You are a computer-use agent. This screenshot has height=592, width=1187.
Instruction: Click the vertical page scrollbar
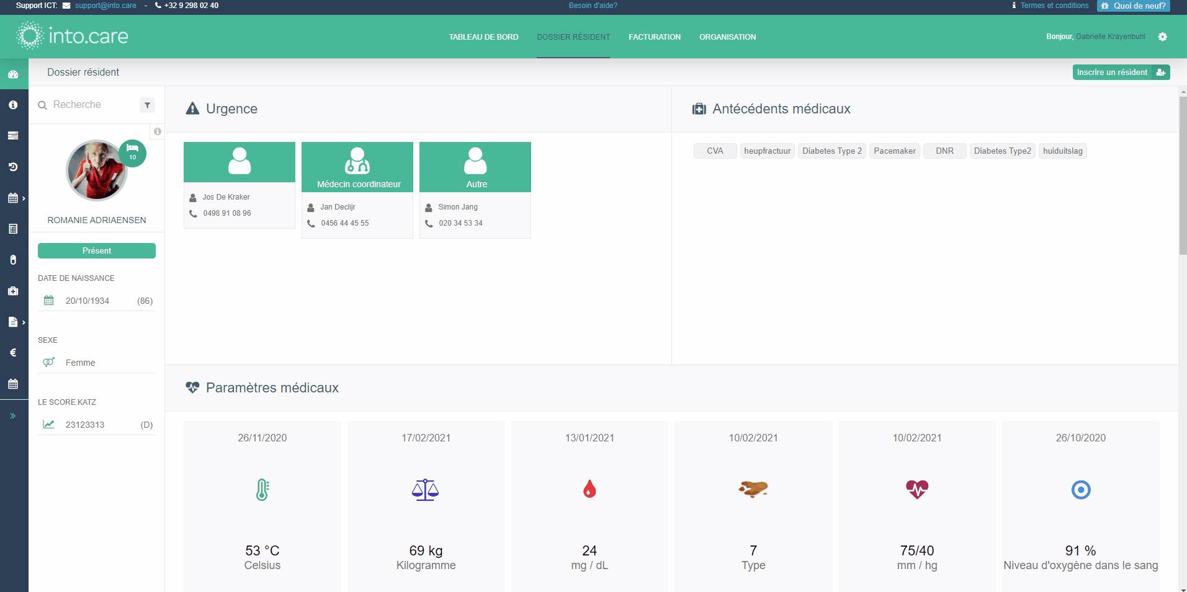pos(1183,175)
